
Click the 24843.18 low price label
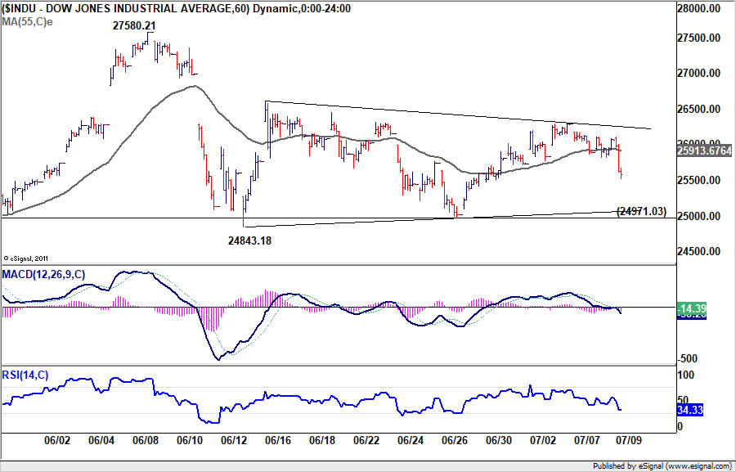click(x=249, y=241)
